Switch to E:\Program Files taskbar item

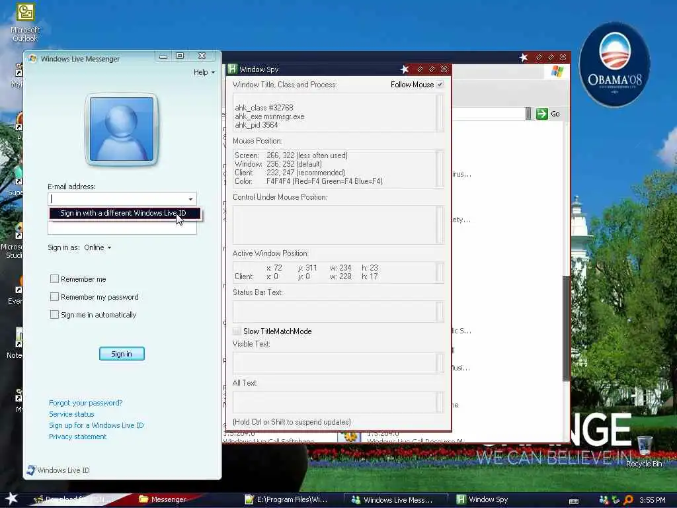(286, 499)
